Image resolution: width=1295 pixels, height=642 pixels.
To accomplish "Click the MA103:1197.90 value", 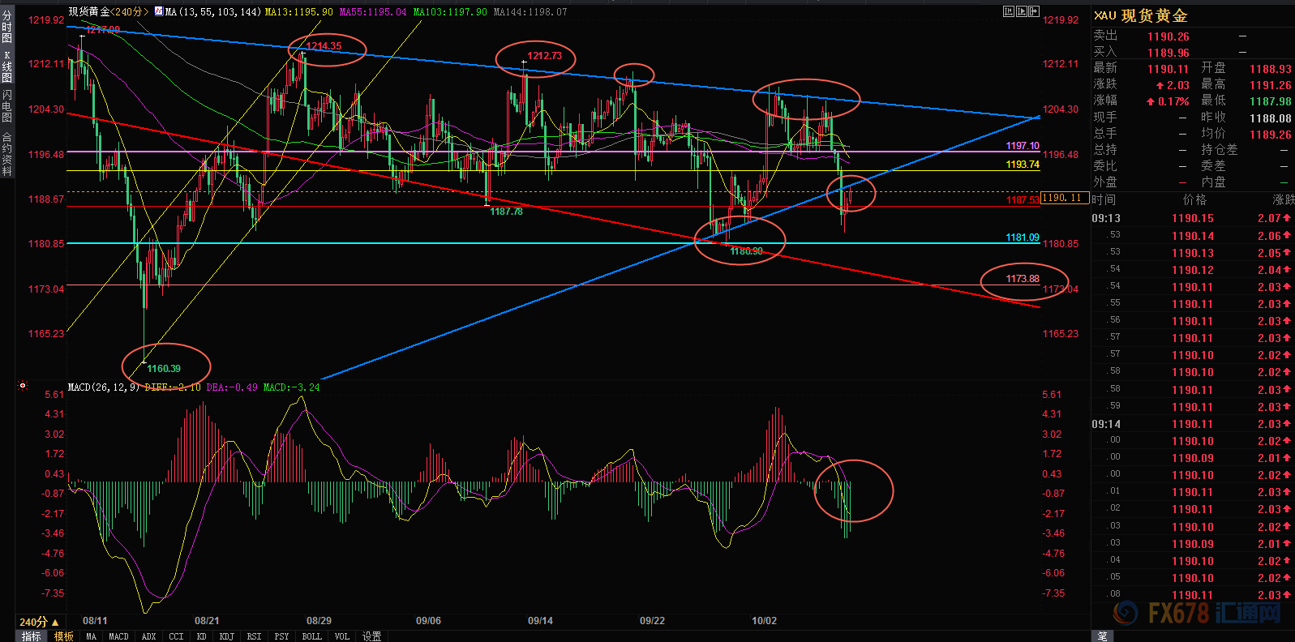I will 450,12.
